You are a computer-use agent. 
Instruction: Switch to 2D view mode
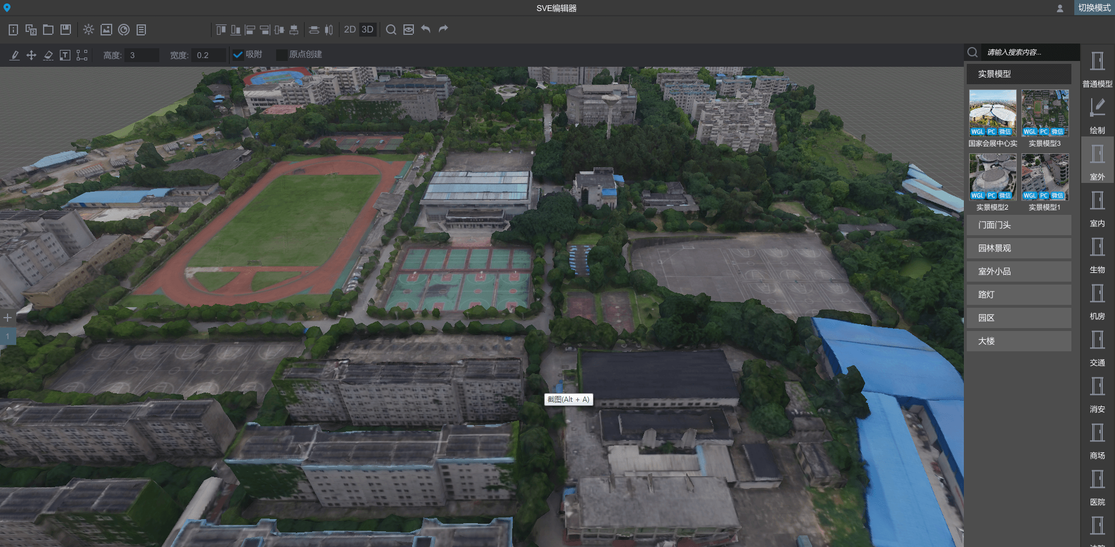coord(349,30)
